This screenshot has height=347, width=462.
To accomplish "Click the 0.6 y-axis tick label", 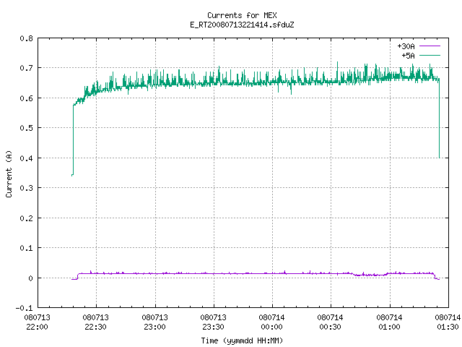I will (x=26, y=98).
